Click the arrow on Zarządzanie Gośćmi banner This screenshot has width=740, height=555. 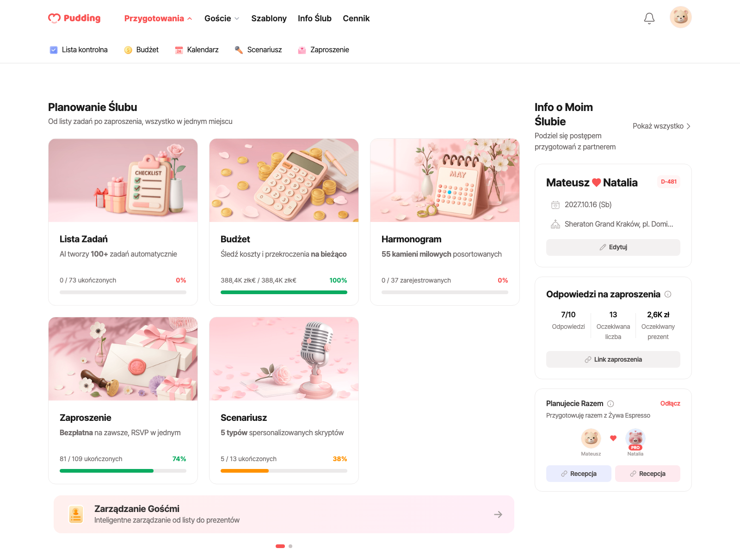tap(498, 514)
